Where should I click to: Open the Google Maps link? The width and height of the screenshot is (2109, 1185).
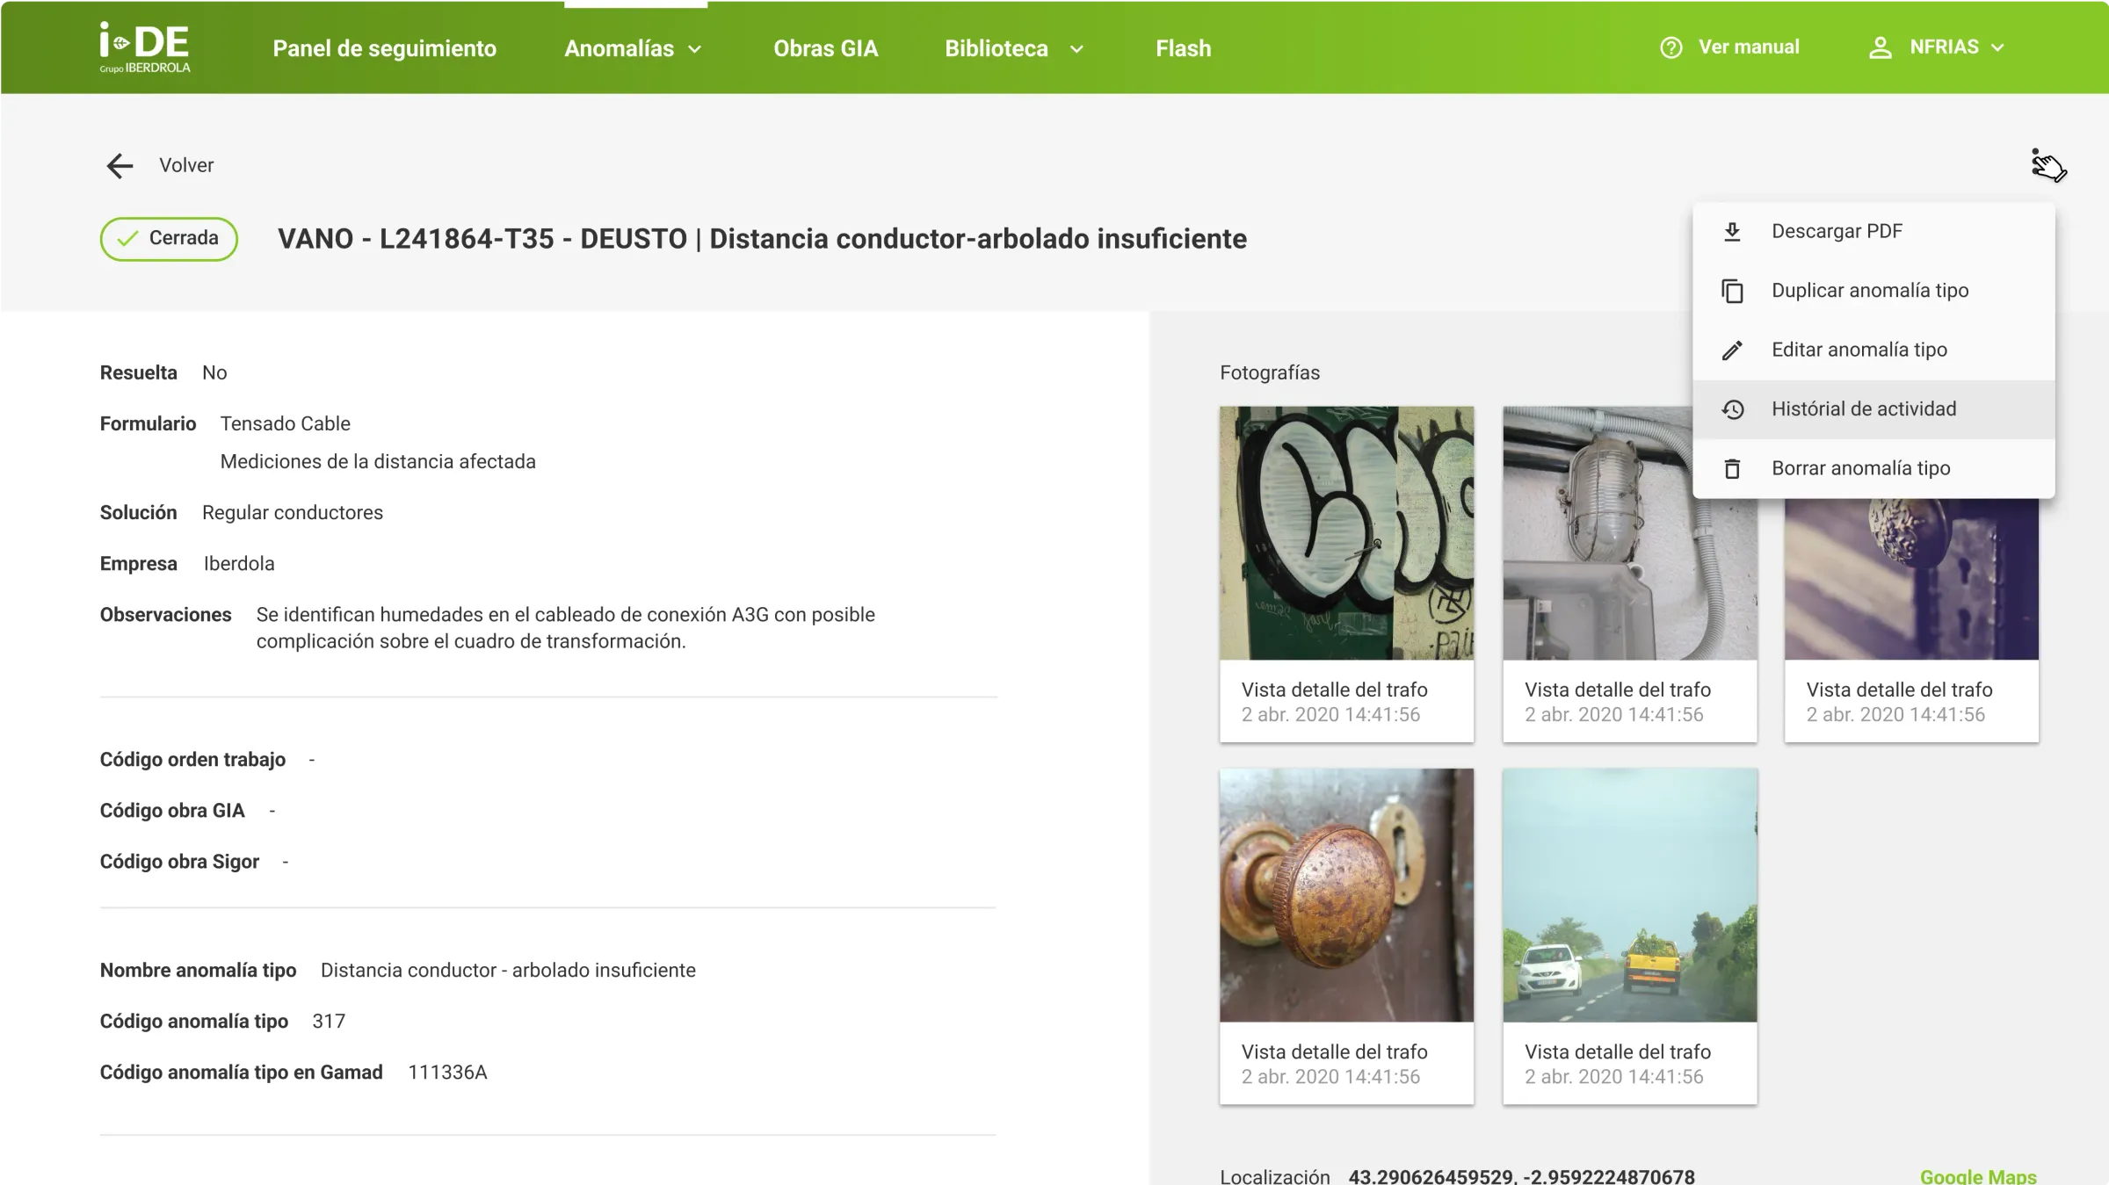point(1977,1175)
